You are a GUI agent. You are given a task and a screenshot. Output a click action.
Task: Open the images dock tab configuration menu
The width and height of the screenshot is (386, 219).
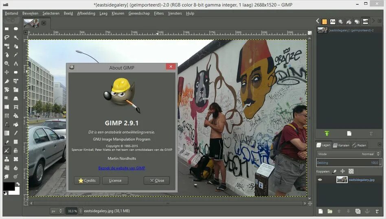coord(379,21)
